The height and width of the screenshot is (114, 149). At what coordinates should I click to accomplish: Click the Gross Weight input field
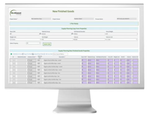[122, 34]
